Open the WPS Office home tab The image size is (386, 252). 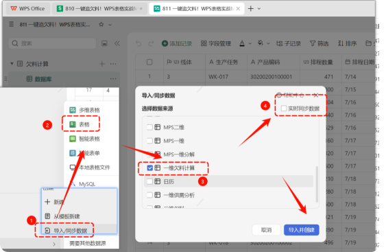[27, 9]
